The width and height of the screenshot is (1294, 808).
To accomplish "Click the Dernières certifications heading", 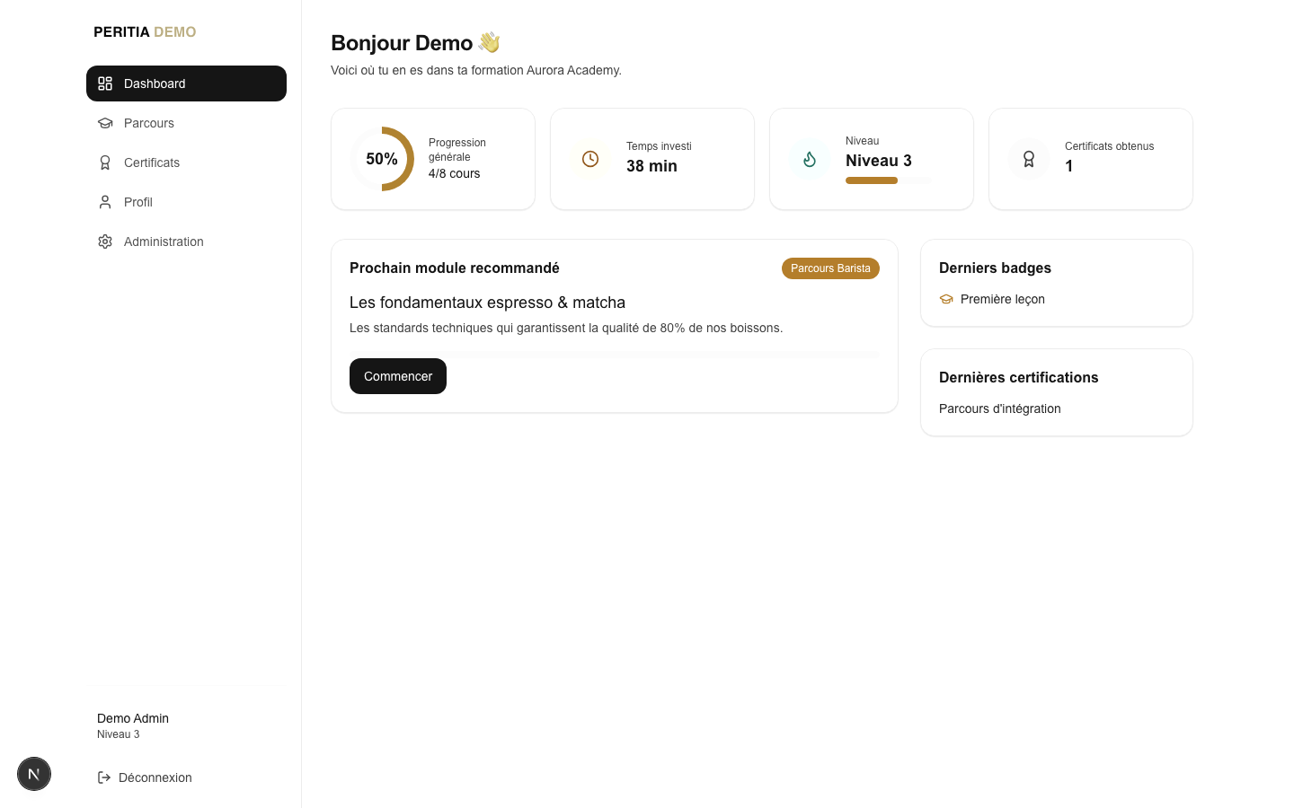I will 1018,377.
